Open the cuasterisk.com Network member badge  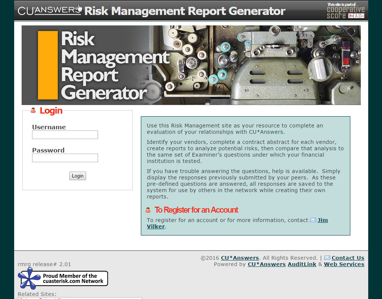(x=63, y=278)
